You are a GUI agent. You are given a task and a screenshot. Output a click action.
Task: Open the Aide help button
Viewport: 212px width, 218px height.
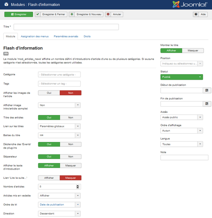coord(200,14)
